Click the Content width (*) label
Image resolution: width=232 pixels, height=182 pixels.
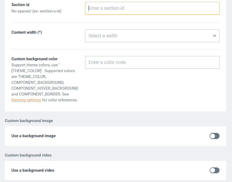(x=27, y=32)
